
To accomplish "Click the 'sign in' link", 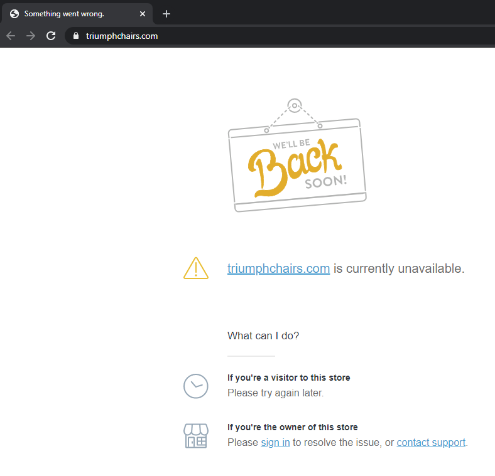I will click(275, 442).
